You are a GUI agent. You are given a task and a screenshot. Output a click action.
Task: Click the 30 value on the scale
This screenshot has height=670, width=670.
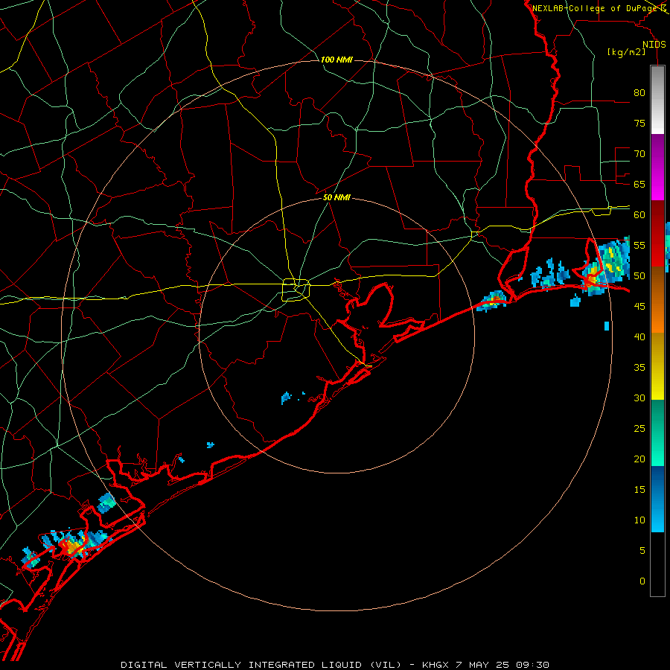click(639, 398)
